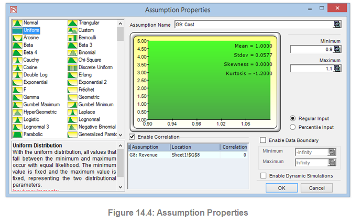Choose the Logistic distribution icon
Viewport: 361px width, 224px height.
coord(17,120)
